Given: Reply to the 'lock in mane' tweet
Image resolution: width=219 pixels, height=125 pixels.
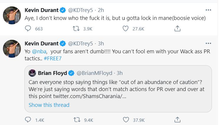Looking at the screenshot, I should point(28,28).
